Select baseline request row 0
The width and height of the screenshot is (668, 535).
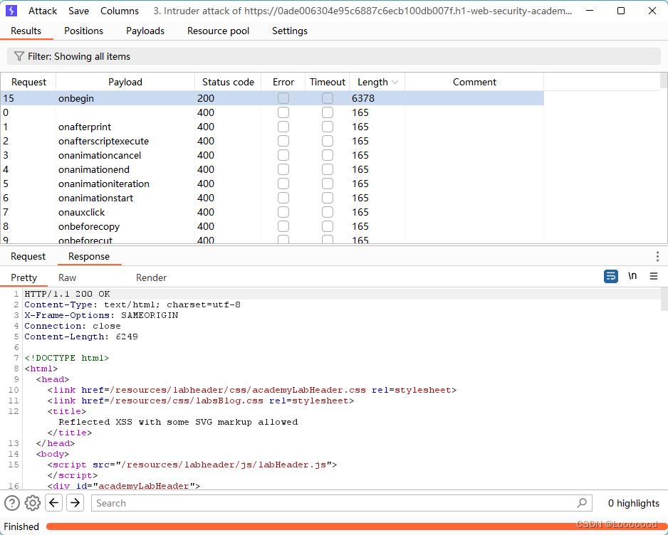[272, 112]
